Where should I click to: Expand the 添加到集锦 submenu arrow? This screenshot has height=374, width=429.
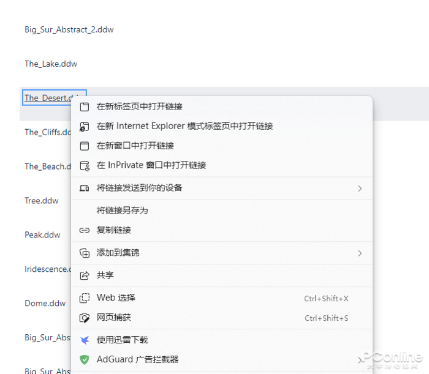pyautogui.click(x=360, y=253)
